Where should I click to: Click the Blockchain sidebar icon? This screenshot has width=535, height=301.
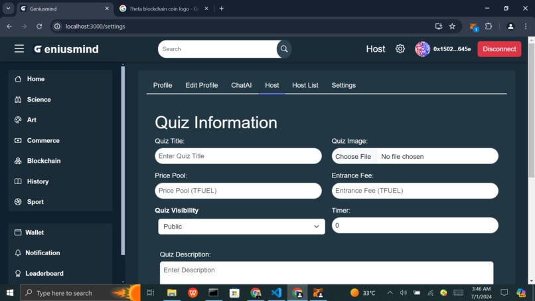coord(18,161)
